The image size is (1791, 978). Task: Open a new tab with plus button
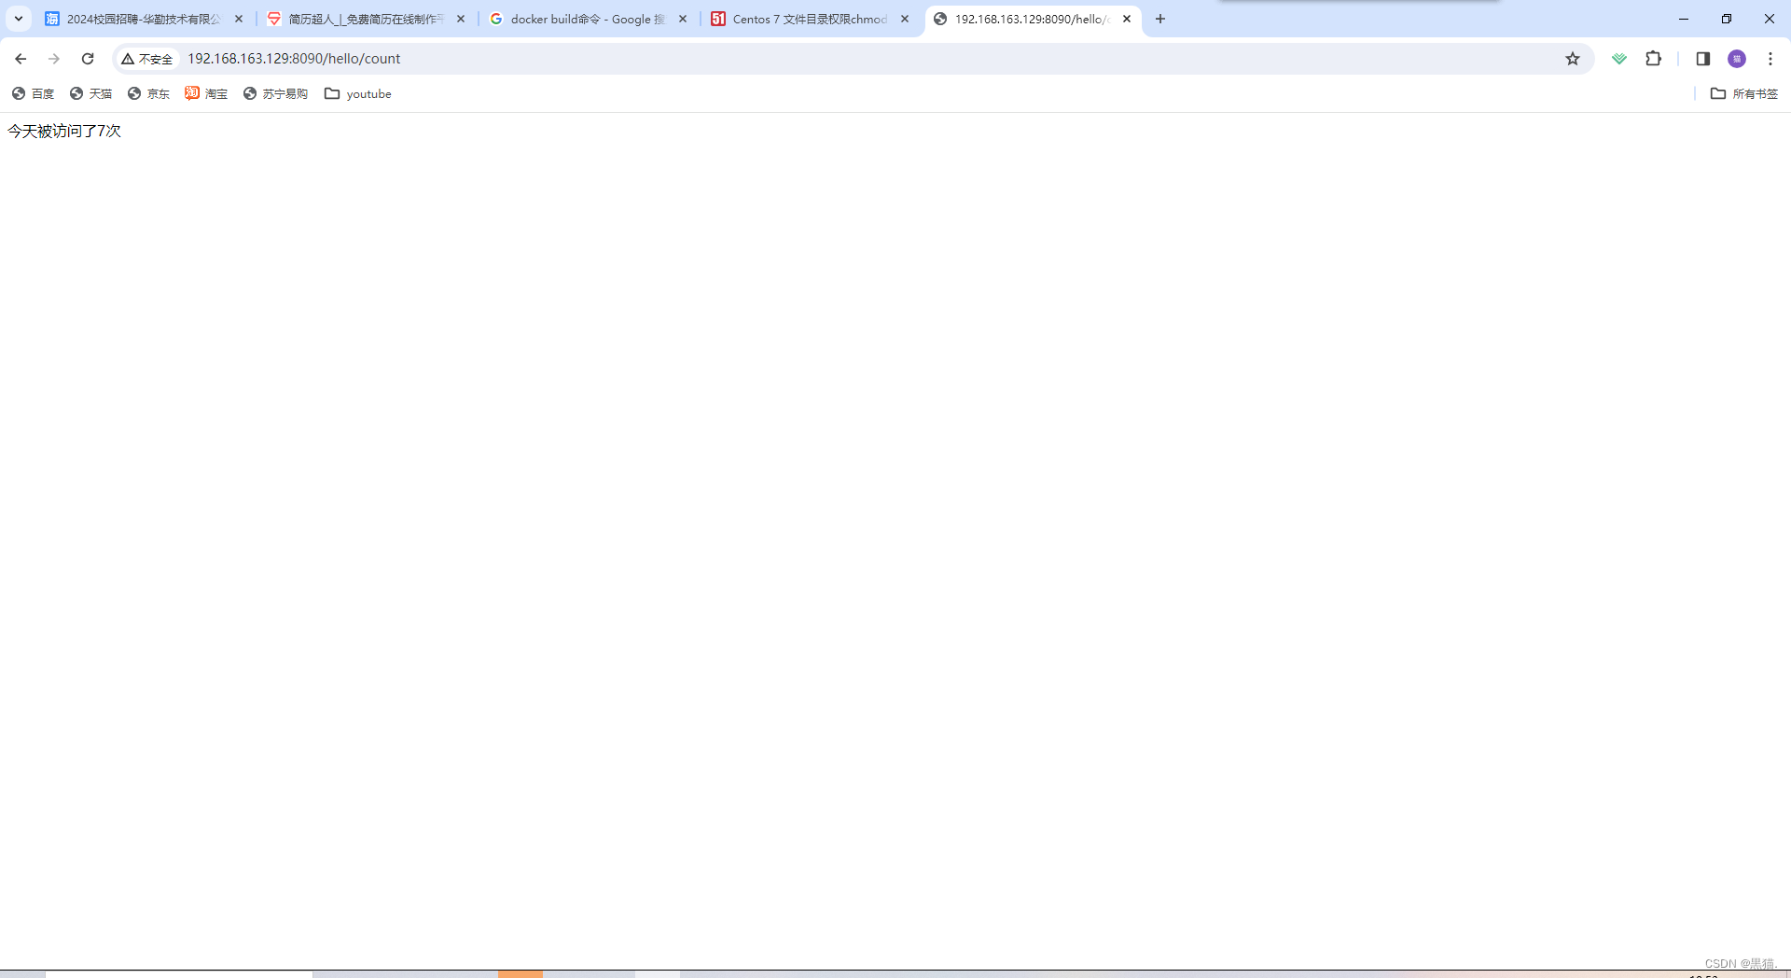(x=1160, y=19)
